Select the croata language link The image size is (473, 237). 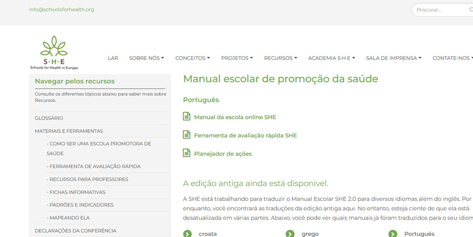click(208, 234)
